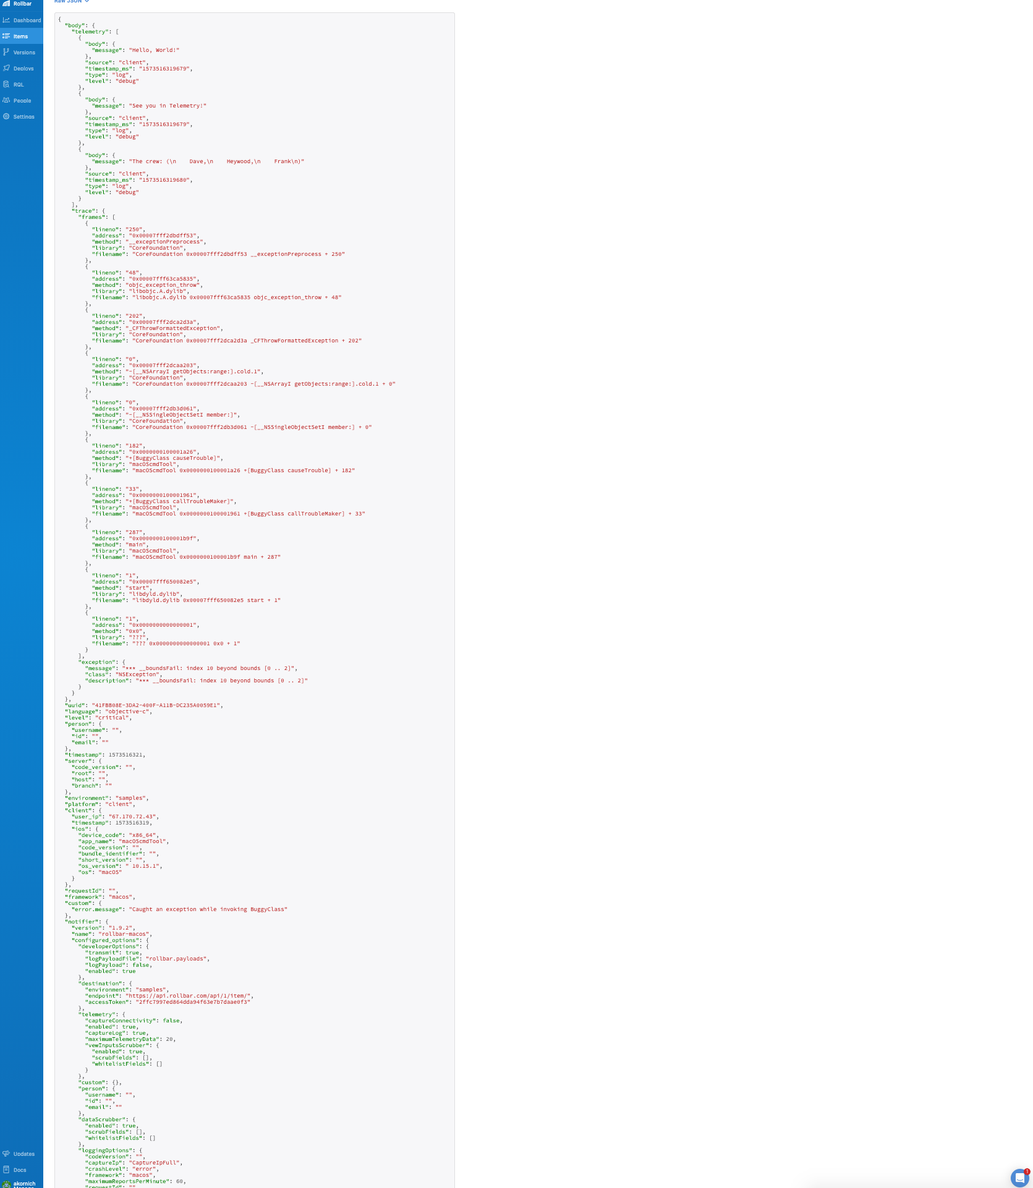
Task: Select the Dashboard chart icon
Action: click(6, 20)
